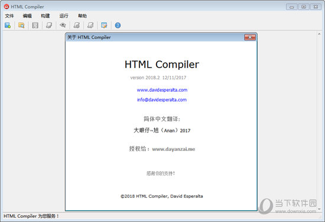The image size is (325, 222).
Task: Click the new project toolbar icon
Action: click(x=8, y=25)
